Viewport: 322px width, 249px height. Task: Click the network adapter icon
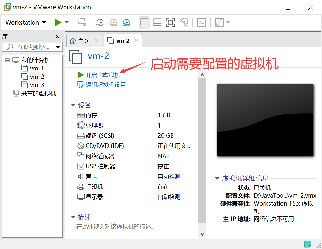pos(81,156)
